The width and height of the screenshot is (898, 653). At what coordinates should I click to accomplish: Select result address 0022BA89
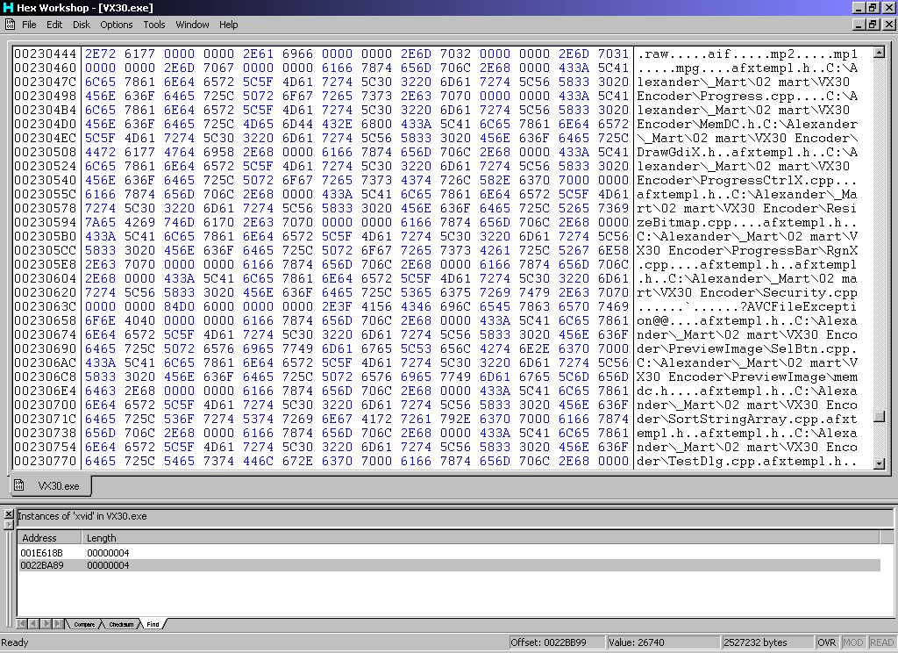coord(42,565)
